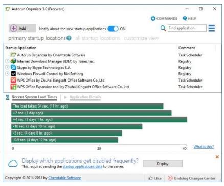Expand the Internet Download Manager entry

coord(7,61)
